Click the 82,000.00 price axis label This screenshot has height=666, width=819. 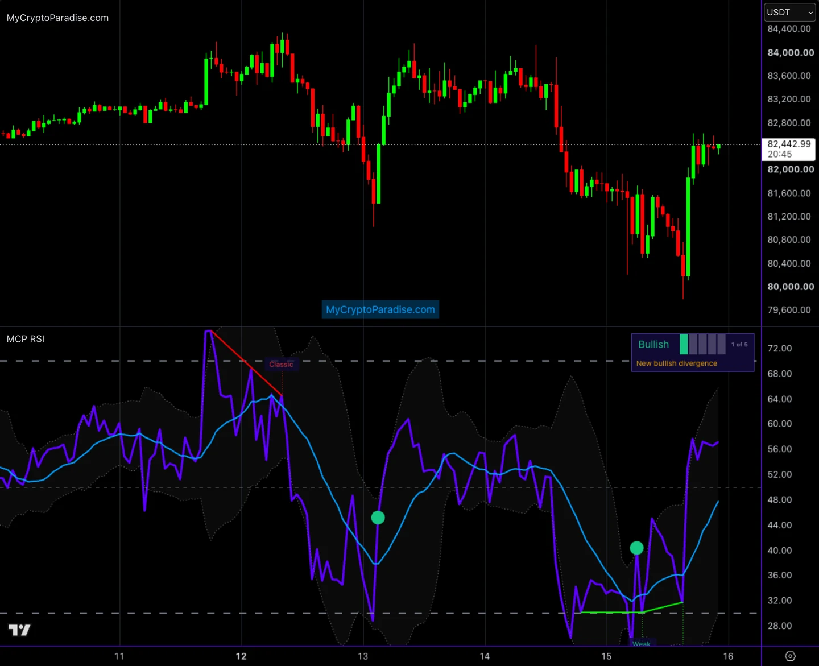pos(791,169)
